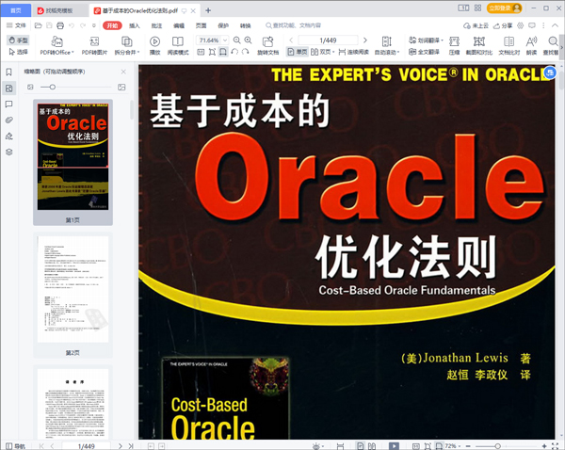Open a file with the folder icon
Image resolution: width=565 pixels, height=450 pixels.
pyautogui.click(x=39, y=25)
